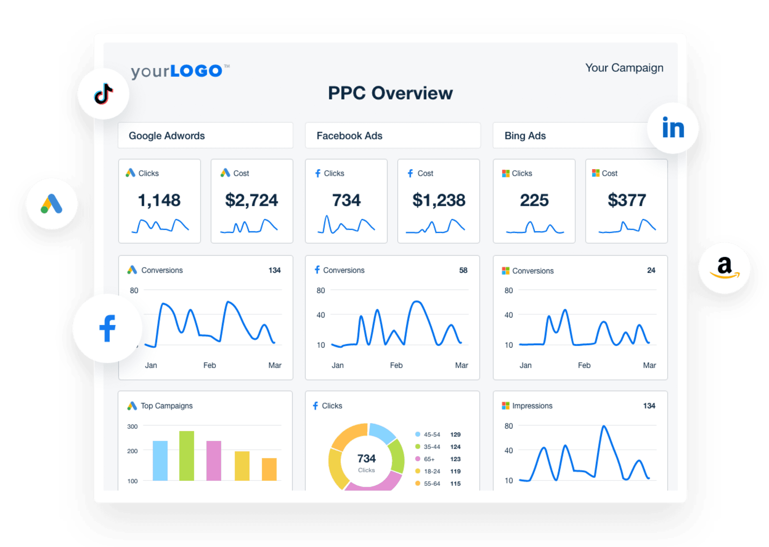
Task: Select the floating Facebook icon
Action: click(x=108, y=328)
